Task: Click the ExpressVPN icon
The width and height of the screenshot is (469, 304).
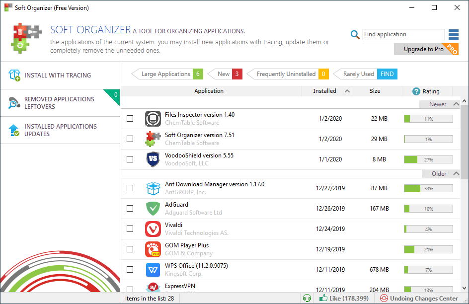Action: tap(153, 288)
